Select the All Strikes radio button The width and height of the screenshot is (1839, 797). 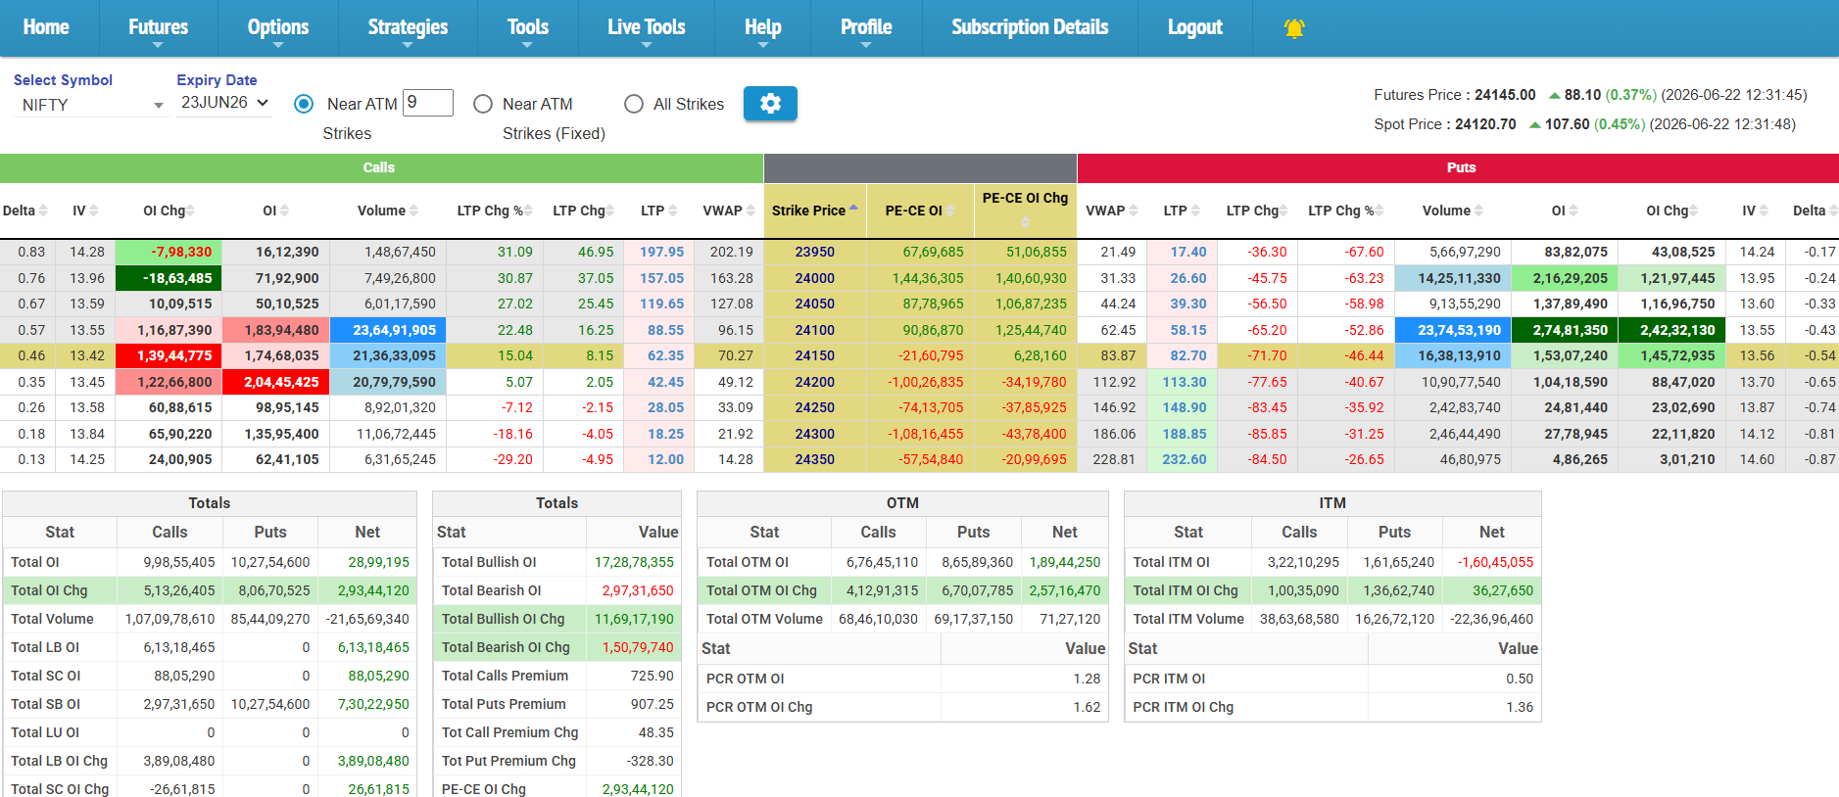(x=634, y=104)
